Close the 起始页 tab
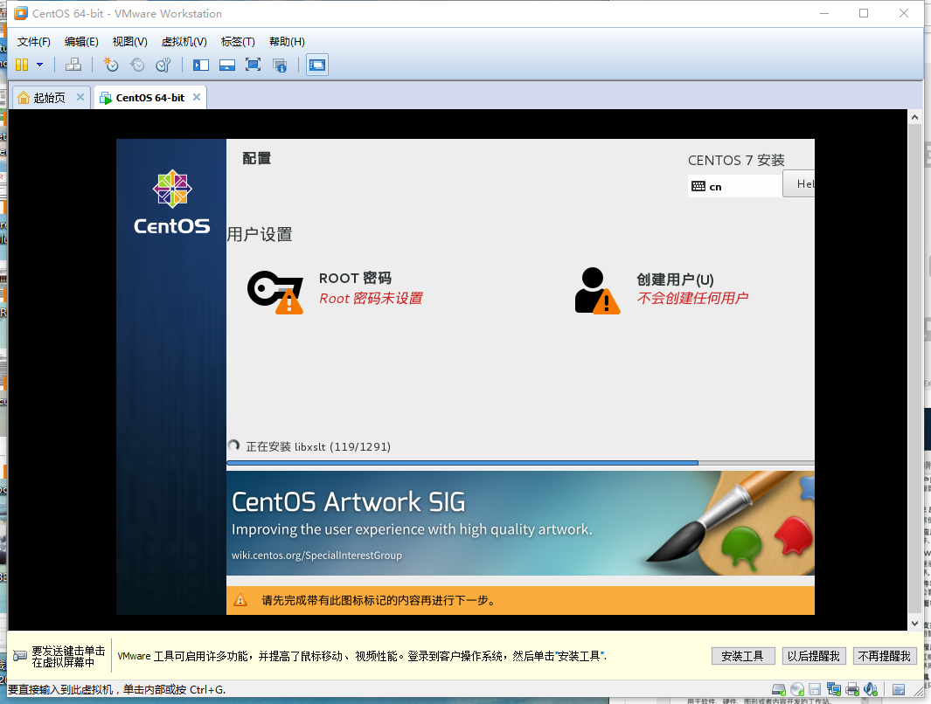This screenshot has width=931, height=704. click(x=80, y=97)
